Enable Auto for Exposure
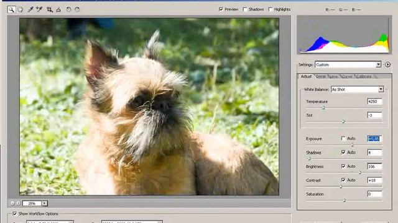 (343, 138)
